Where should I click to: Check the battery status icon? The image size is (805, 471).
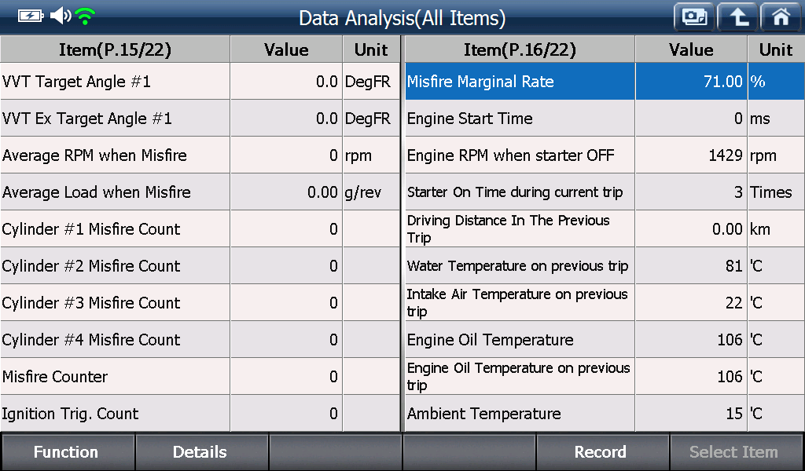tap(31, 16)
